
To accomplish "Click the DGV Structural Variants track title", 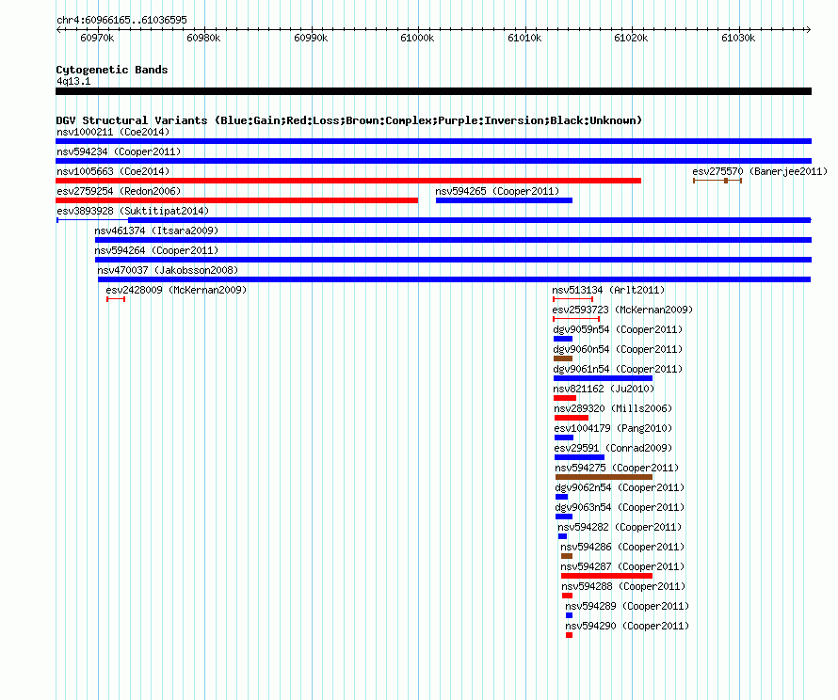I will [x=349, y=120].
